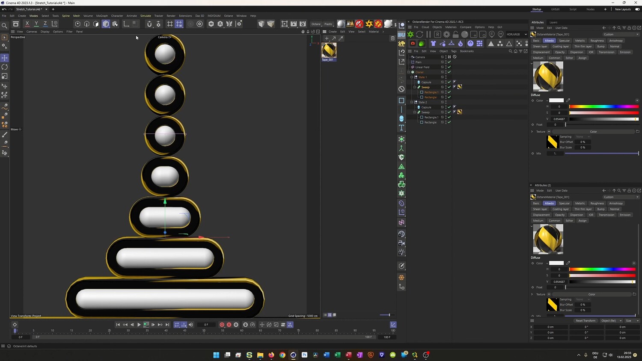642x361 pixels.
Task: Click the Octane camera icon in red
Action: 413,43
